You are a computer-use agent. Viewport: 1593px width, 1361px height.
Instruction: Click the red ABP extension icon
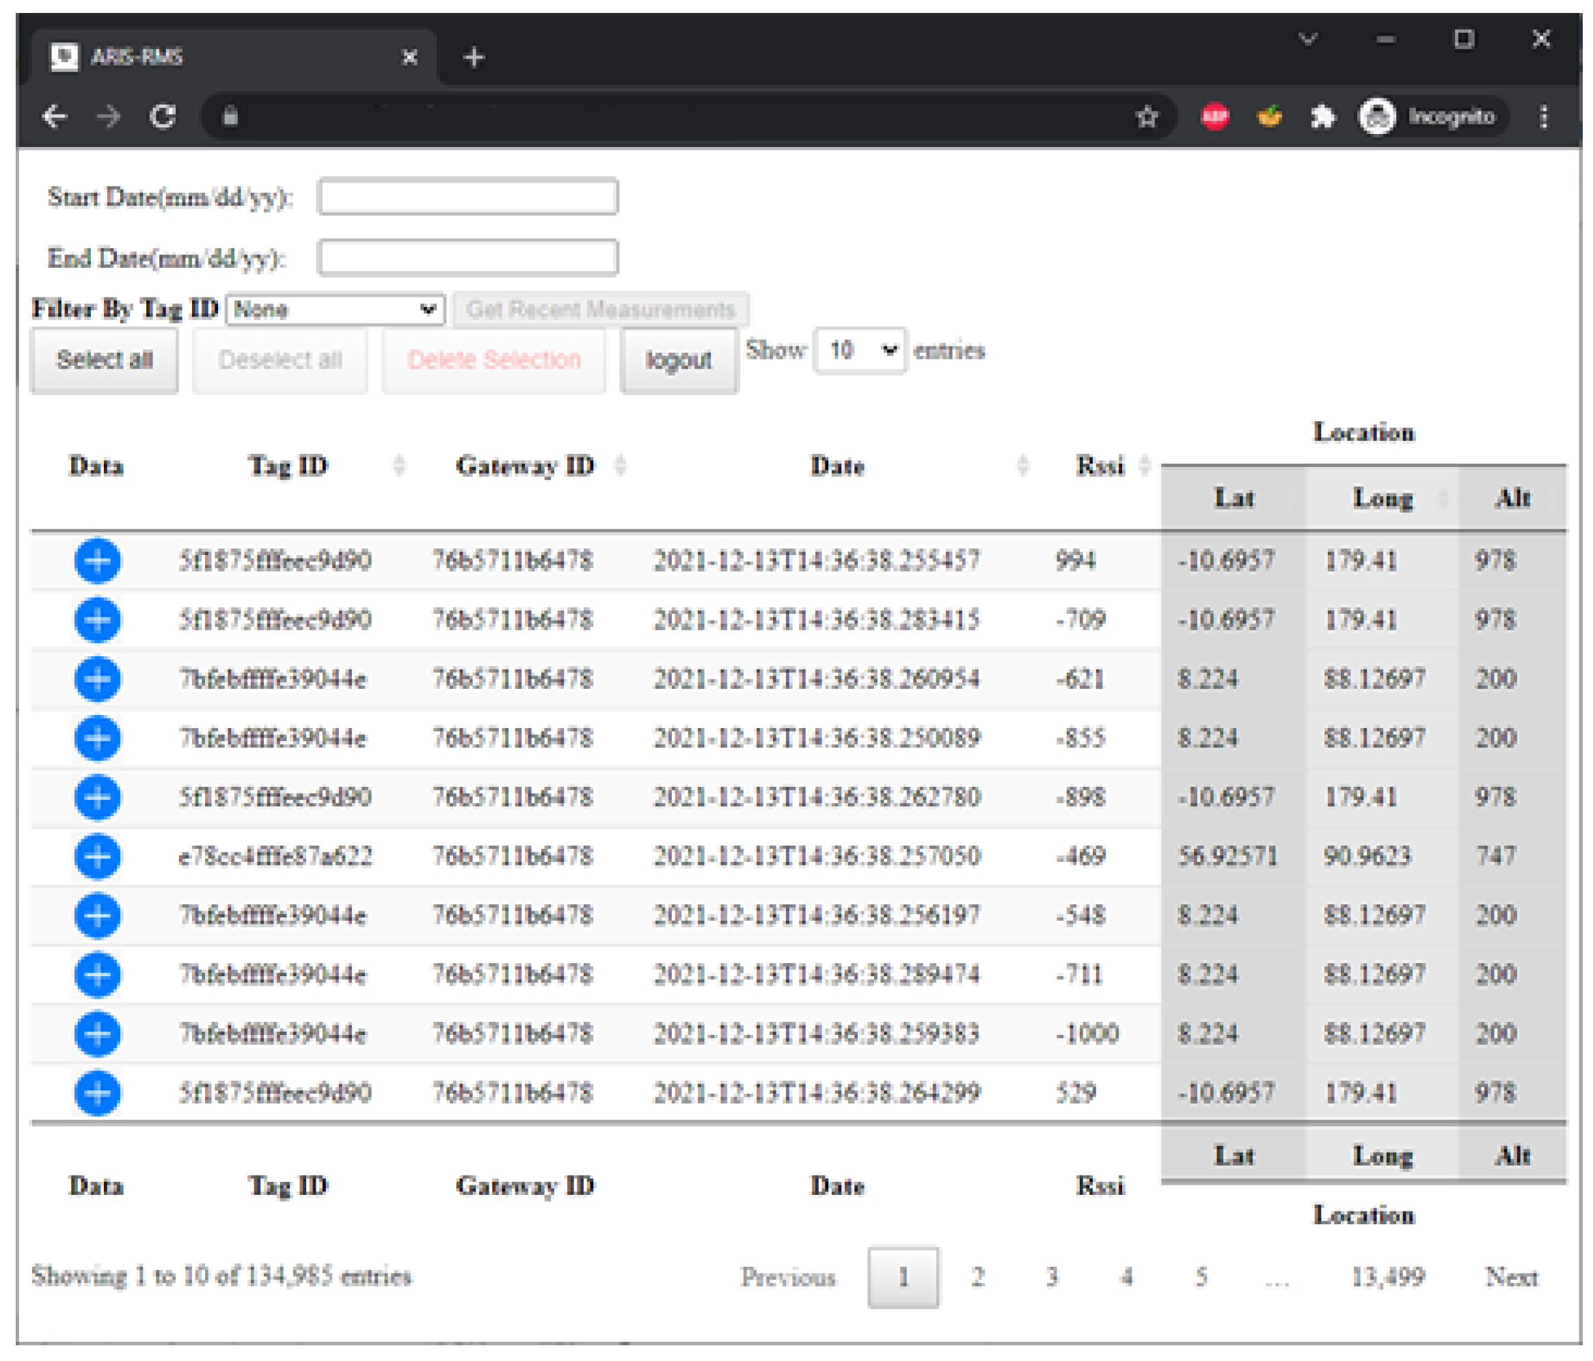(1215, 117)
